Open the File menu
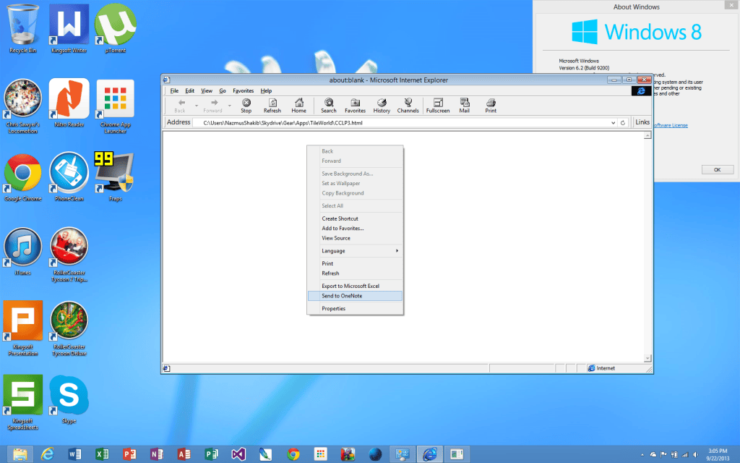 (x=174, y=90)
